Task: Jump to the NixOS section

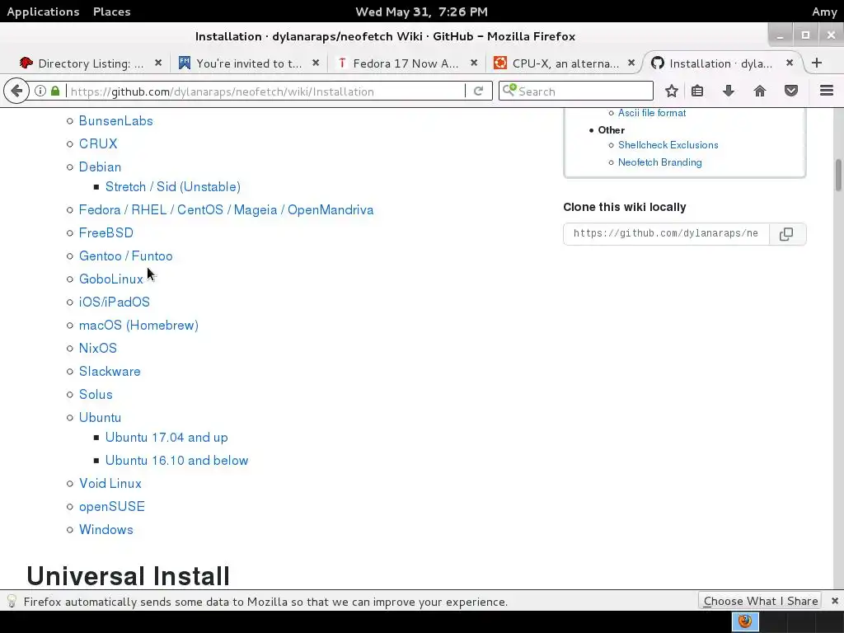Action: (98, 349)
